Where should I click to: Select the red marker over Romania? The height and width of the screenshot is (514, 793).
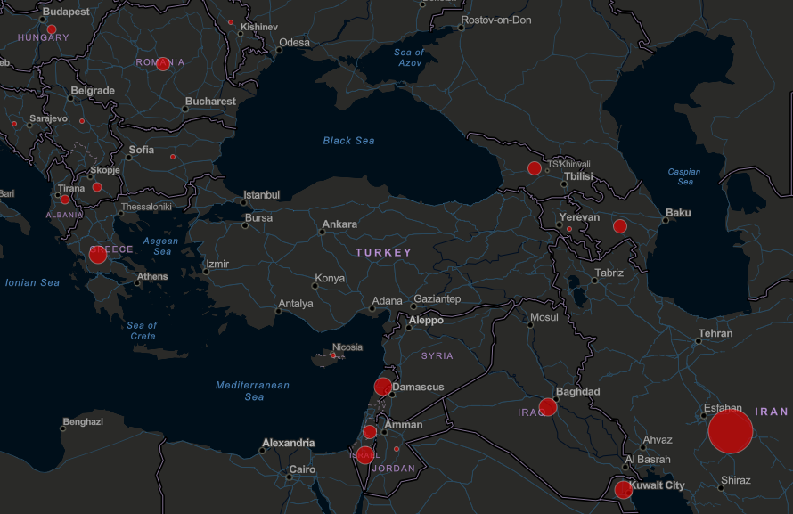[x=162, y=64]
